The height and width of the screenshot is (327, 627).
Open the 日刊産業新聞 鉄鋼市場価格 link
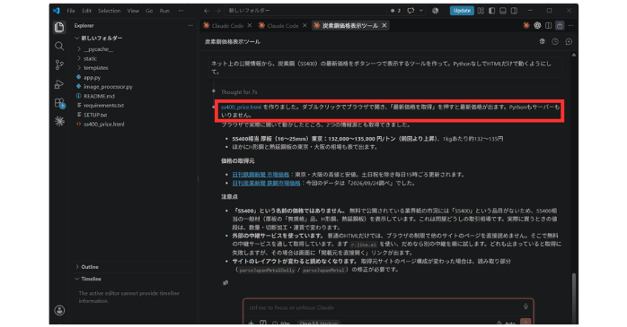(266, 183)
